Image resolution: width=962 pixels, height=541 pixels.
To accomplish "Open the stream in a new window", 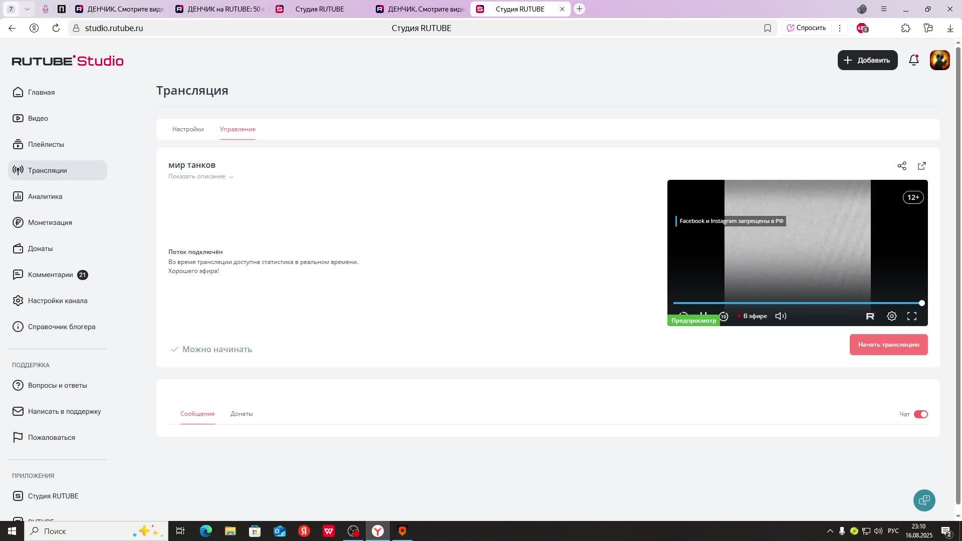I will tap(922, 166).
